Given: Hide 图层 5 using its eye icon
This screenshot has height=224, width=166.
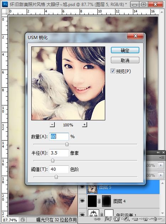Looking at the screenshot, I should point(82,187).
